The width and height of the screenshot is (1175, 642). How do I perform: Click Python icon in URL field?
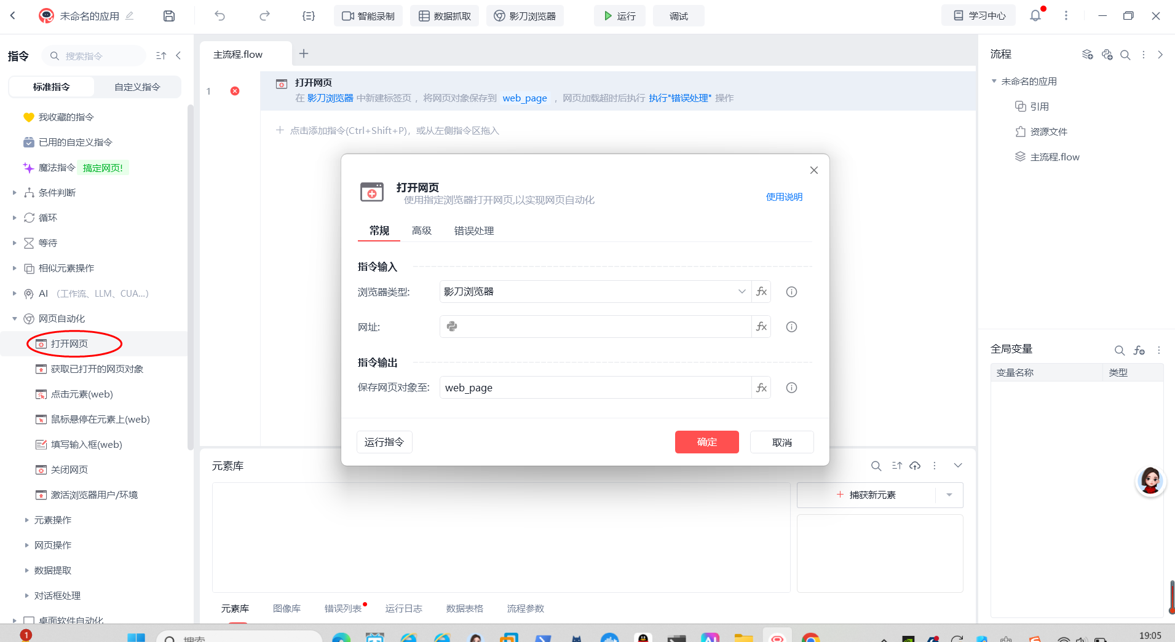452,327
